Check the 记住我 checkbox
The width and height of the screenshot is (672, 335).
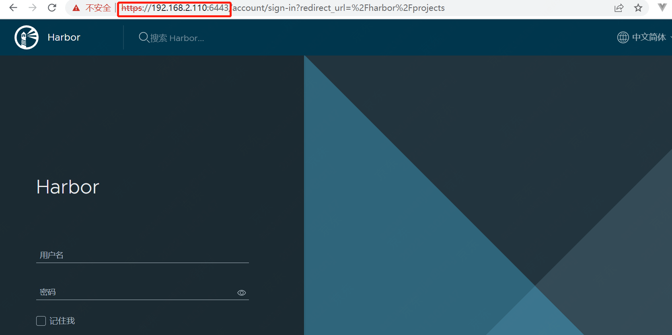(41, 321)
